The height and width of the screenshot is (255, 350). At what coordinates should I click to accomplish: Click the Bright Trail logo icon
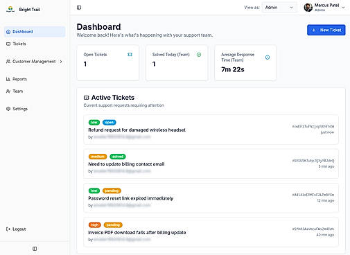click(x=10, y=9)
